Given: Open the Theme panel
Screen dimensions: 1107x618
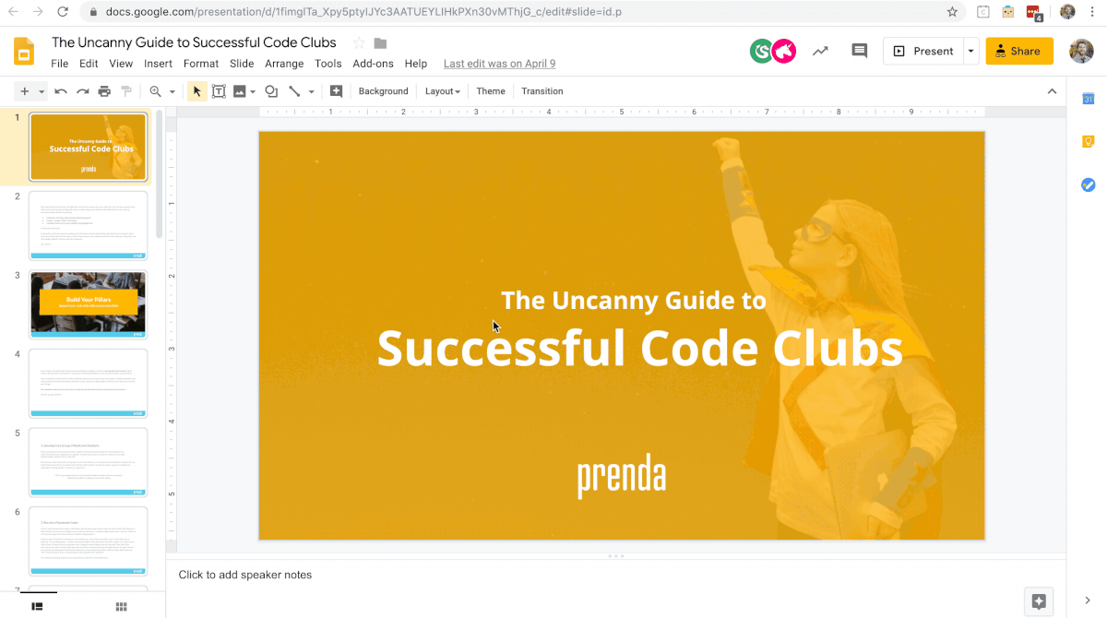Looking at the screenshot, I should tap(491, 91).
